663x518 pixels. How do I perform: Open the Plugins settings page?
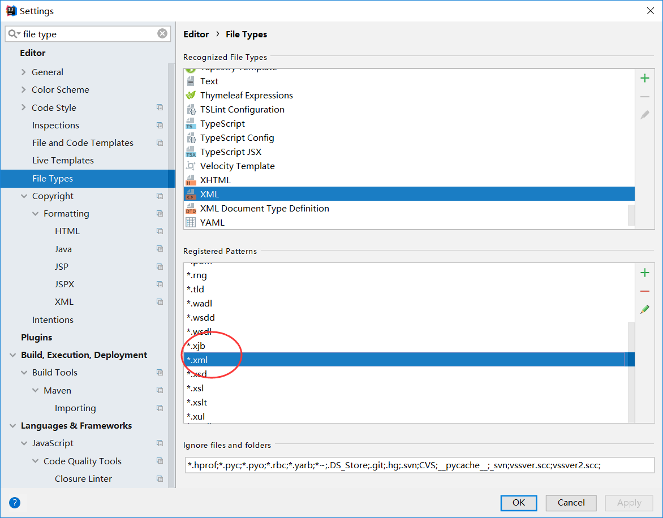[x=37, y=337]
